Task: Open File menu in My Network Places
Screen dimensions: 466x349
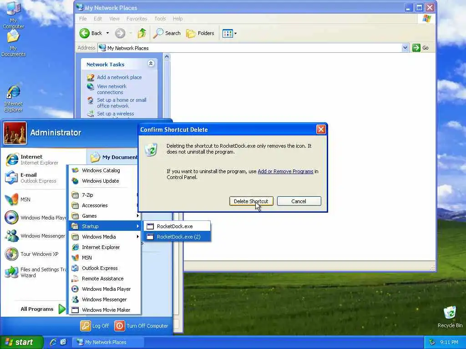Action: [x=83, y=19]
